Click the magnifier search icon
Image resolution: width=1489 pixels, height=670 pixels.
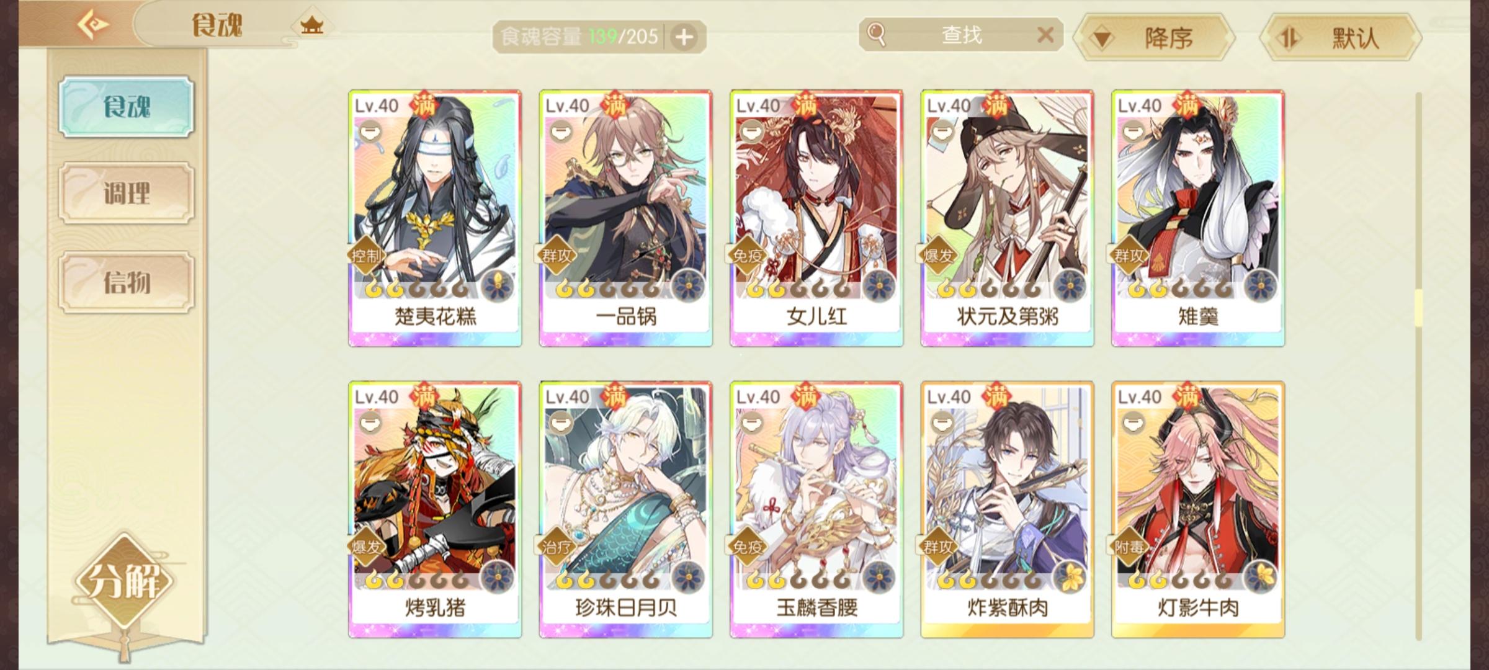click(x=876, y=35)
